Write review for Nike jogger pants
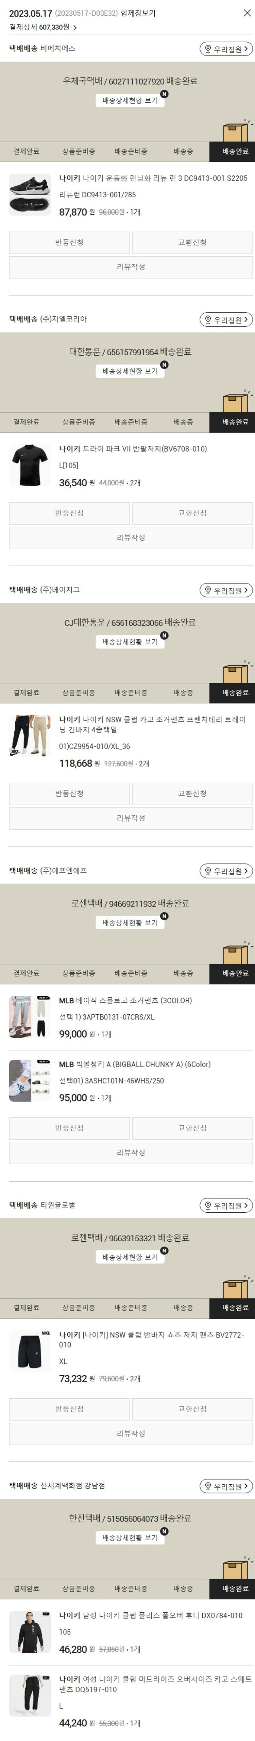This screenshot has width=255, height=1741. coord(131,818)
